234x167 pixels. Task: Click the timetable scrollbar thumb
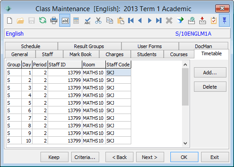185,87
